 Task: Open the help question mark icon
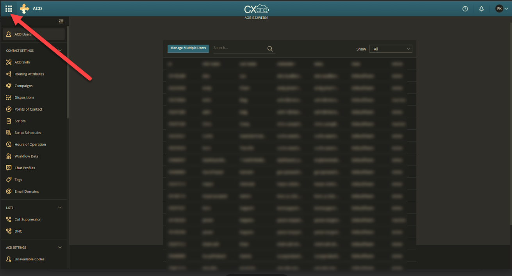point(465,8)
